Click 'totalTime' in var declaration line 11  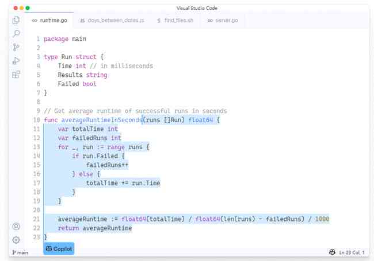click(88, 129)
